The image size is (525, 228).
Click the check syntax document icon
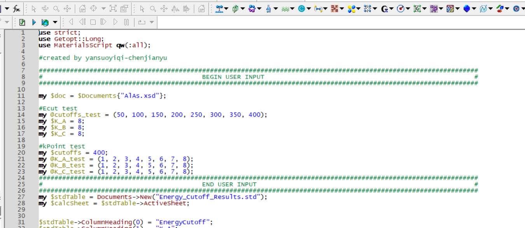coord(22,23)
